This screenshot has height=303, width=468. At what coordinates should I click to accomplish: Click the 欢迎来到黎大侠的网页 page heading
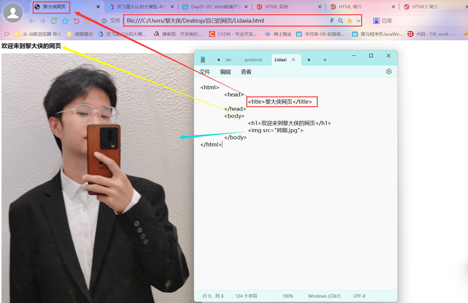[31, 46]
